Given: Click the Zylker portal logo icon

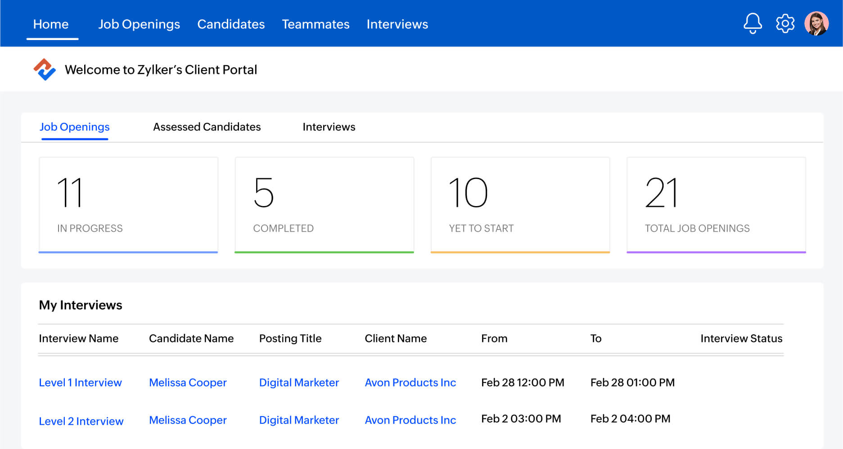Looking at the screenshot, I should point(45,70).
